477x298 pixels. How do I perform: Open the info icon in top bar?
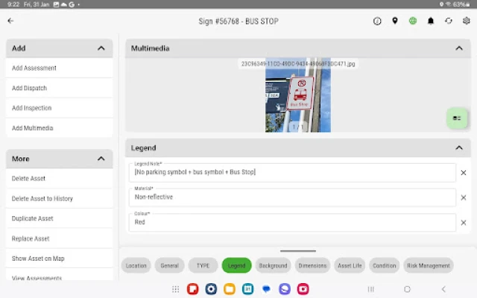pyautogui.click(x=377, y=21)
